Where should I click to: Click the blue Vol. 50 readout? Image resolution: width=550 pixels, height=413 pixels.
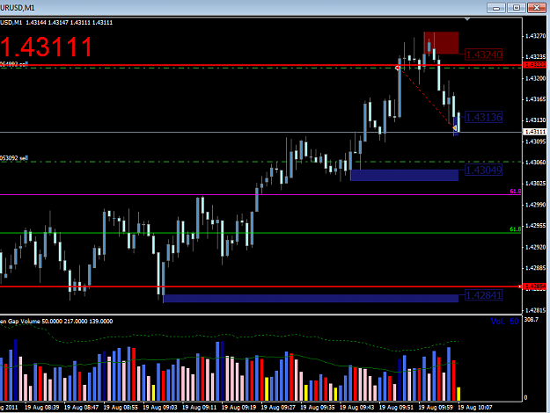click(504, 322)
